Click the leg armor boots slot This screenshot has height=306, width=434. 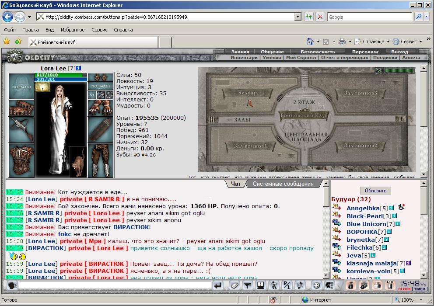tap(101, 160)
